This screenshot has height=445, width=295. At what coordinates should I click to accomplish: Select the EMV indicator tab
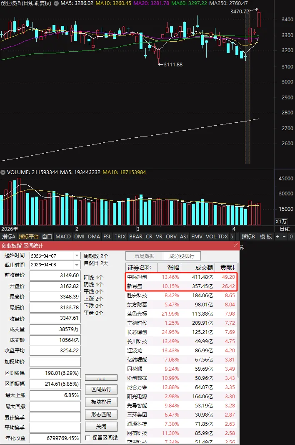coord(197,236)
